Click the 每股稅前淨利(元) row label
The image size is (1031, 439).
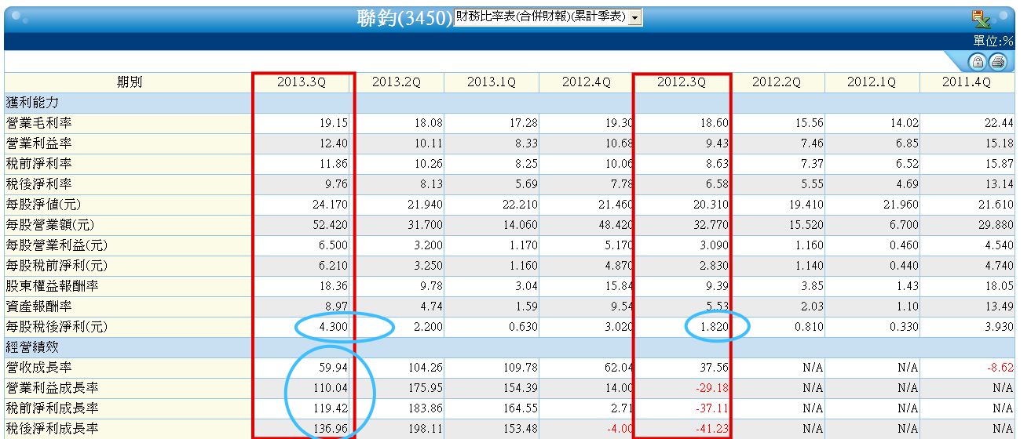(x=58, y=266)
